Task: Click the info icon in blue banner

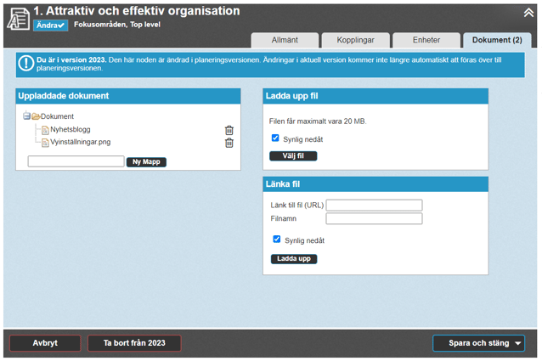Action: (25, 62)
